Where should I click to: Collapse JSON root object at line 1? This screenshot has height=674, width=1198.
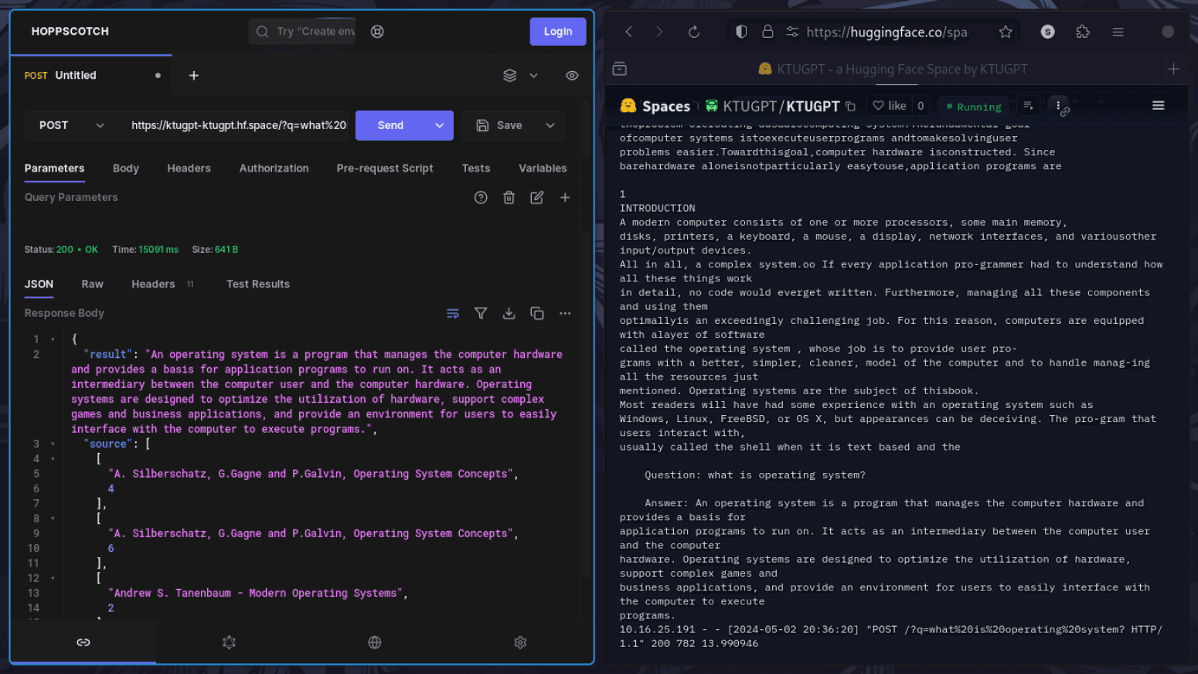53,339
